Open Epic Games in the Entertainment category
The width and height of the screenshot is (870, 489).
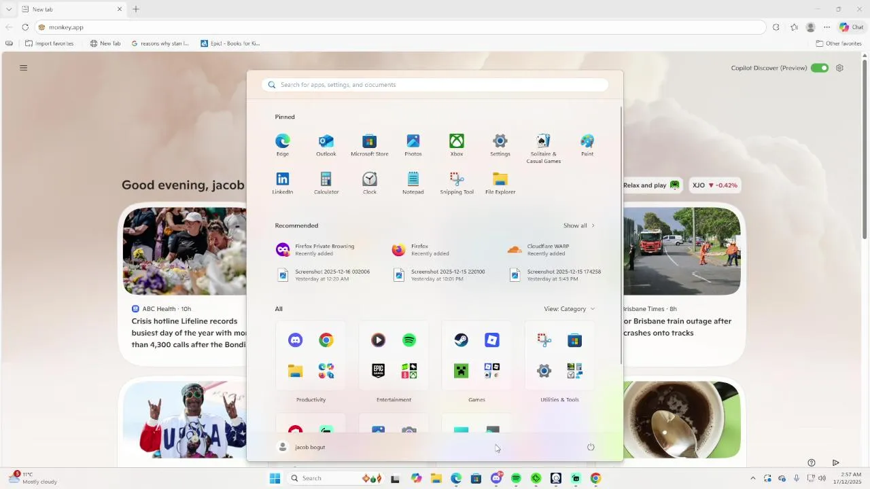379,371
